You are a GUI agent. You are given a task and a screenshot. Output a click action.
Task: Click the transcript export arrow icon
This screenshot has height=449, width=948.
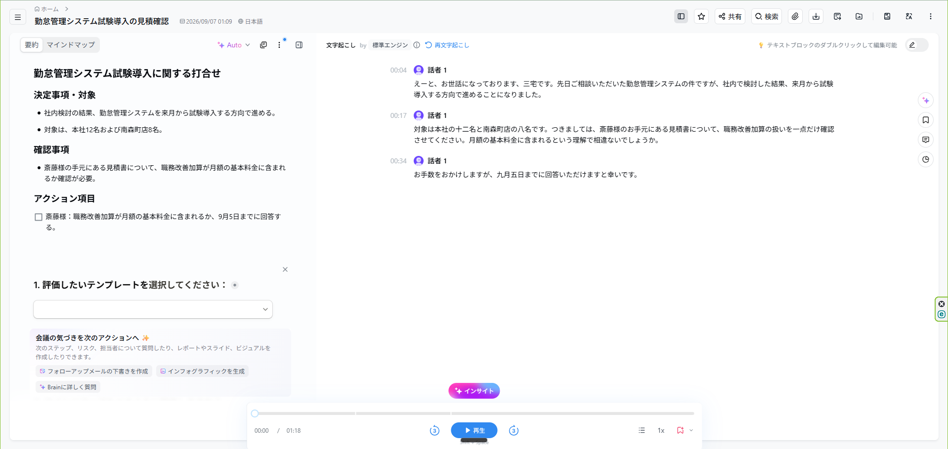click(837, 16)
